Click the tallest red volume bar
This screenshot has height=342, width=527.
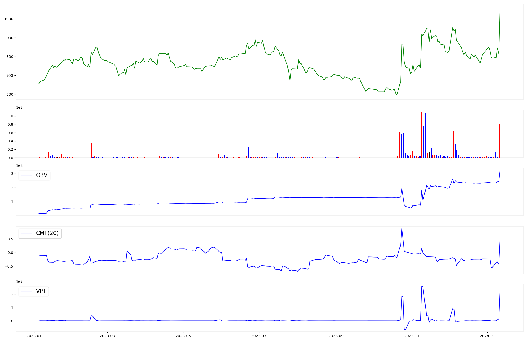point(422,134)
